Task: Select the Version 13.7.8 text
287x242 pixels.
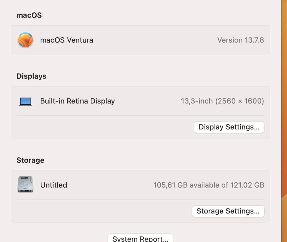Action: coord(240,40)
